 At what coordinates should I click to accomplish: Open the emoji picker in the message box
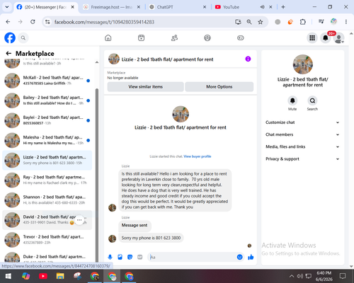coord(239,257)
